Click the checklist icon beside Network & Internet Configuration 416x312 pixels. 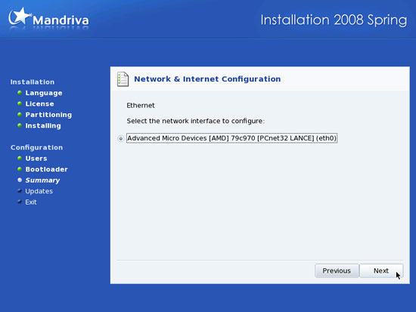click(x=123, y=79)
